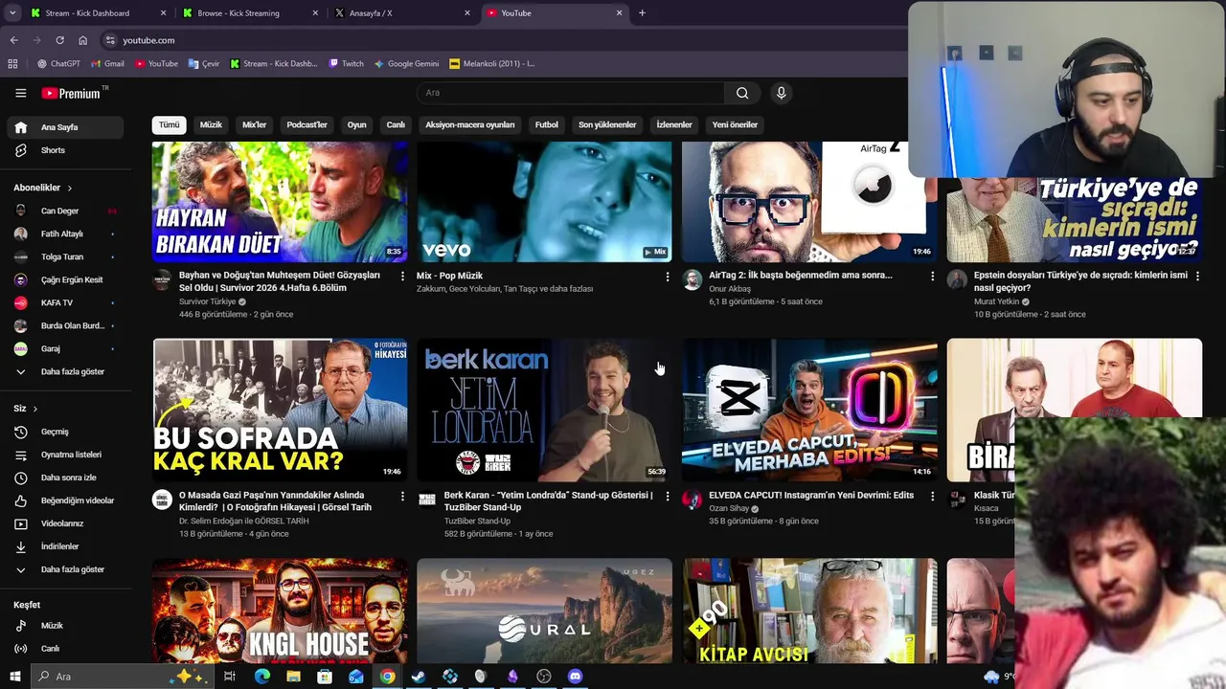The height and width of the screenshot is (689, 1226).
Task: Select the Podcast'ler filter chip
Action: tap(306, 124)
